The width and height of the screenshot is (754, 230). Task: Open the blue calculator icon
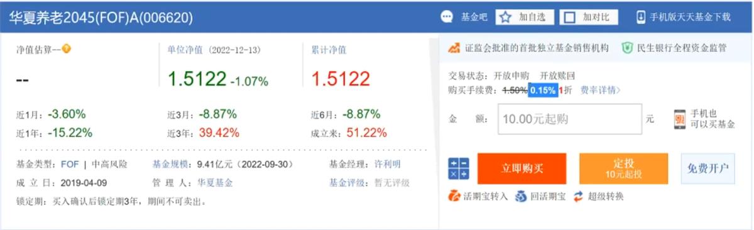tap(458, 168)
